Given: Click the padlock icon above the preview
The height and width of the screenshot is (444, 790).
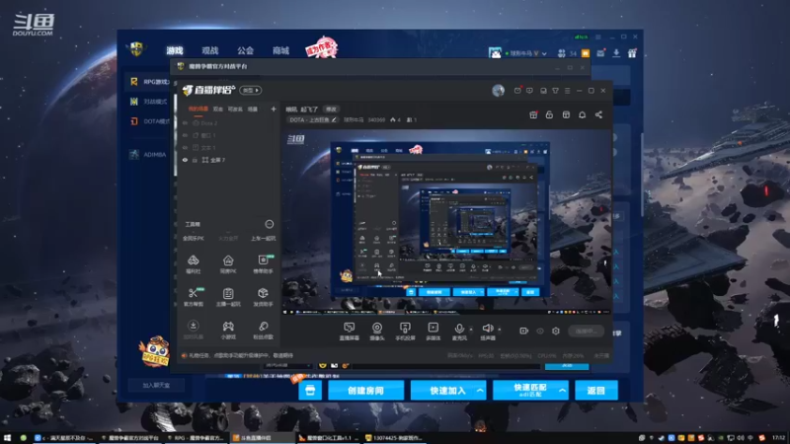Looking at the screenshot, I should [549, 114].
